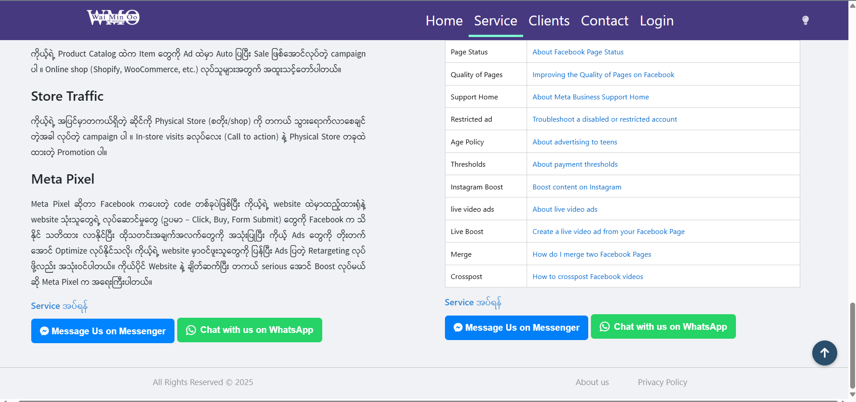The height and width of the screenshot is (402, 856).
Task: Open Boost content on Instagram link
Action: (x=577, y=187)
